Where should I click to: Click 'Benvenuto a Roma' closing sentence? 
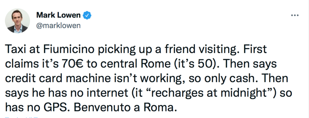[125, 107]
